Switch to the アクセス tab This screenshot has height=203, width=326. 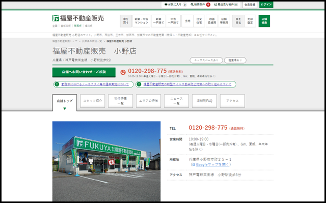(232, 101)
